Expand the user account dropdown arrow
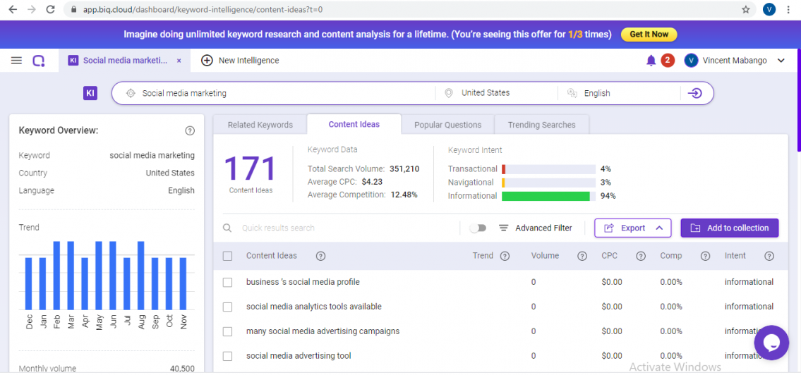801x375 pixels. click(x=781, y=60)
